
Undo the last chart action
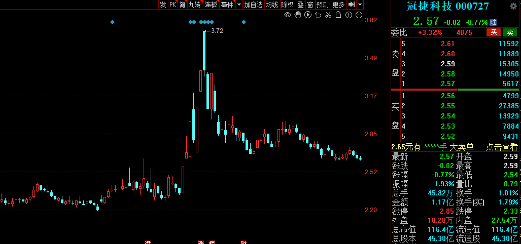point(318,15)
